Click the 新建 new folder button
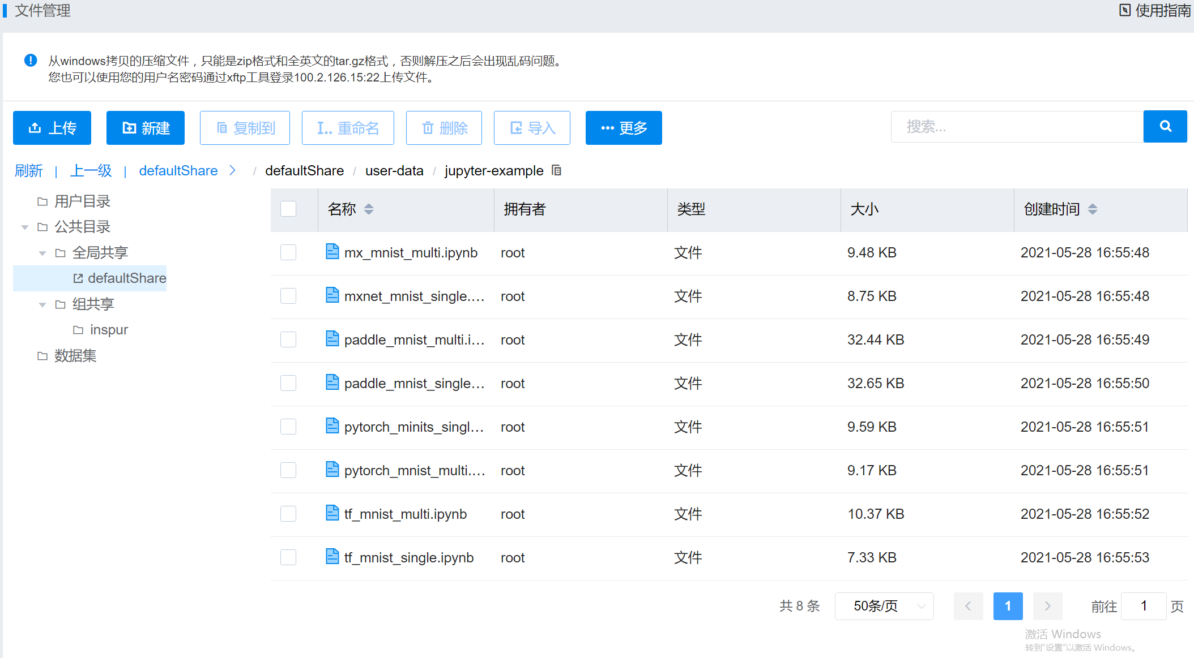This screenshot has height=658, width=1194. (x=146, y=128)
